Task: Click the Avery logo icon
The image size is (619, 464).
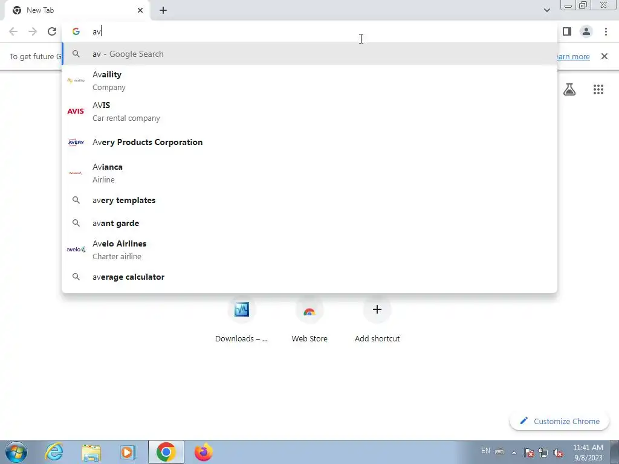Action: click(x=76, y=142)
